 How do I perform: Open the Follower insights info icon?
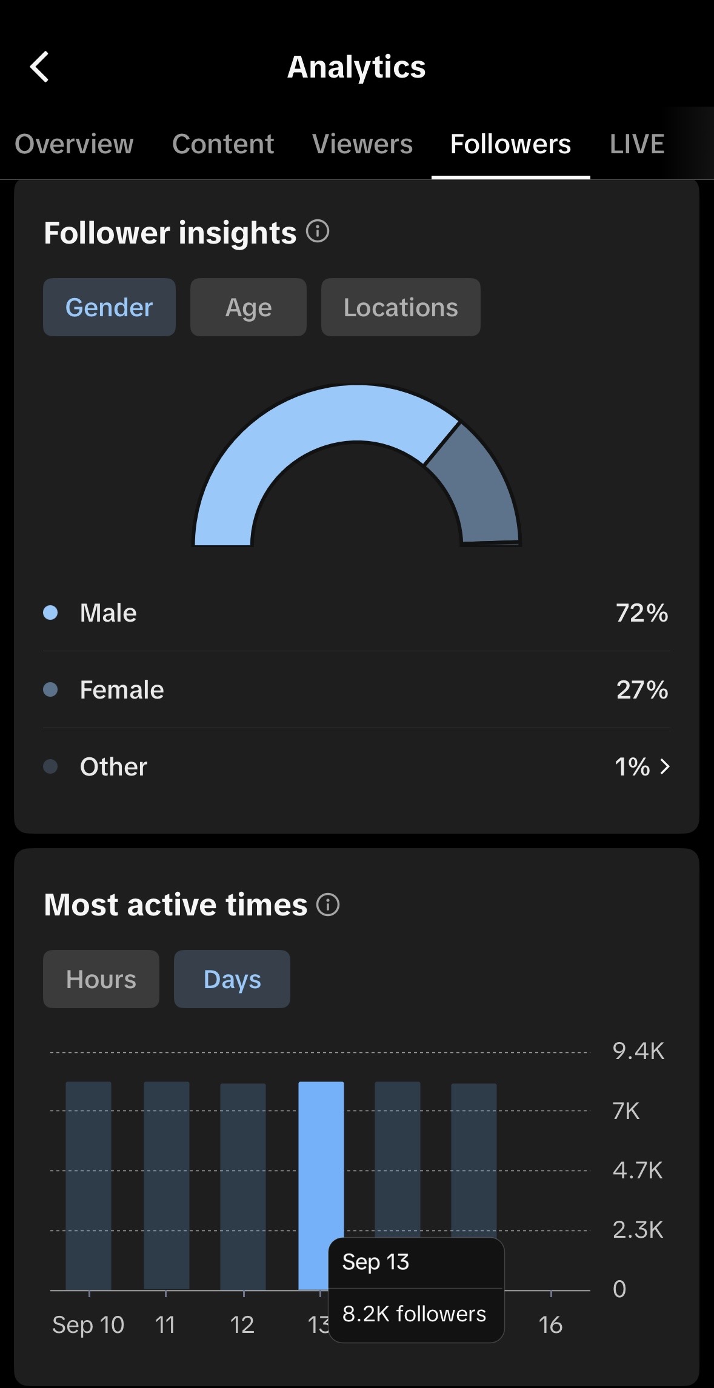click(x=318, y=231)
